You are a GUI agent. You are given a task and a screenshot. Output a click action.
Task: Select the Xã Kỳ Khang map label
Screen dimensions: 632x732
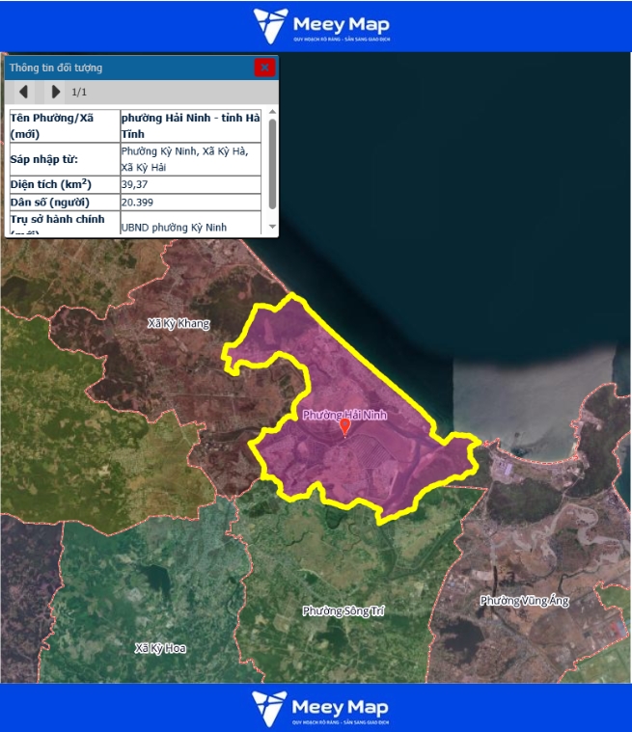179,324
